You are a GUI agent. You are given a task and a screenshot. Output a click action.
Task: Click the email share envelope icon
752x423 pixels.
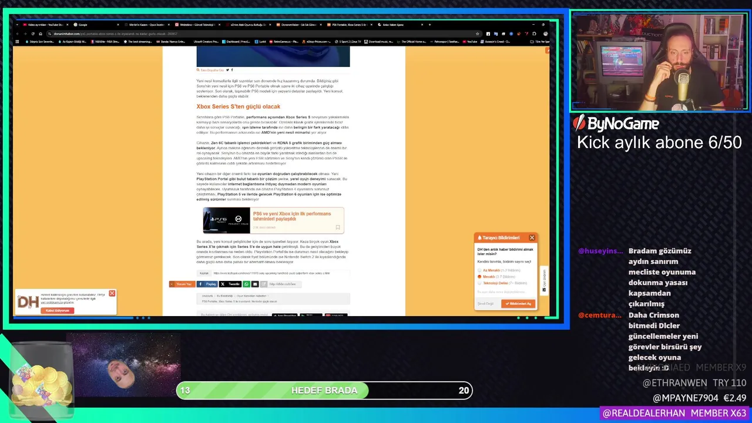click(255, 284)
